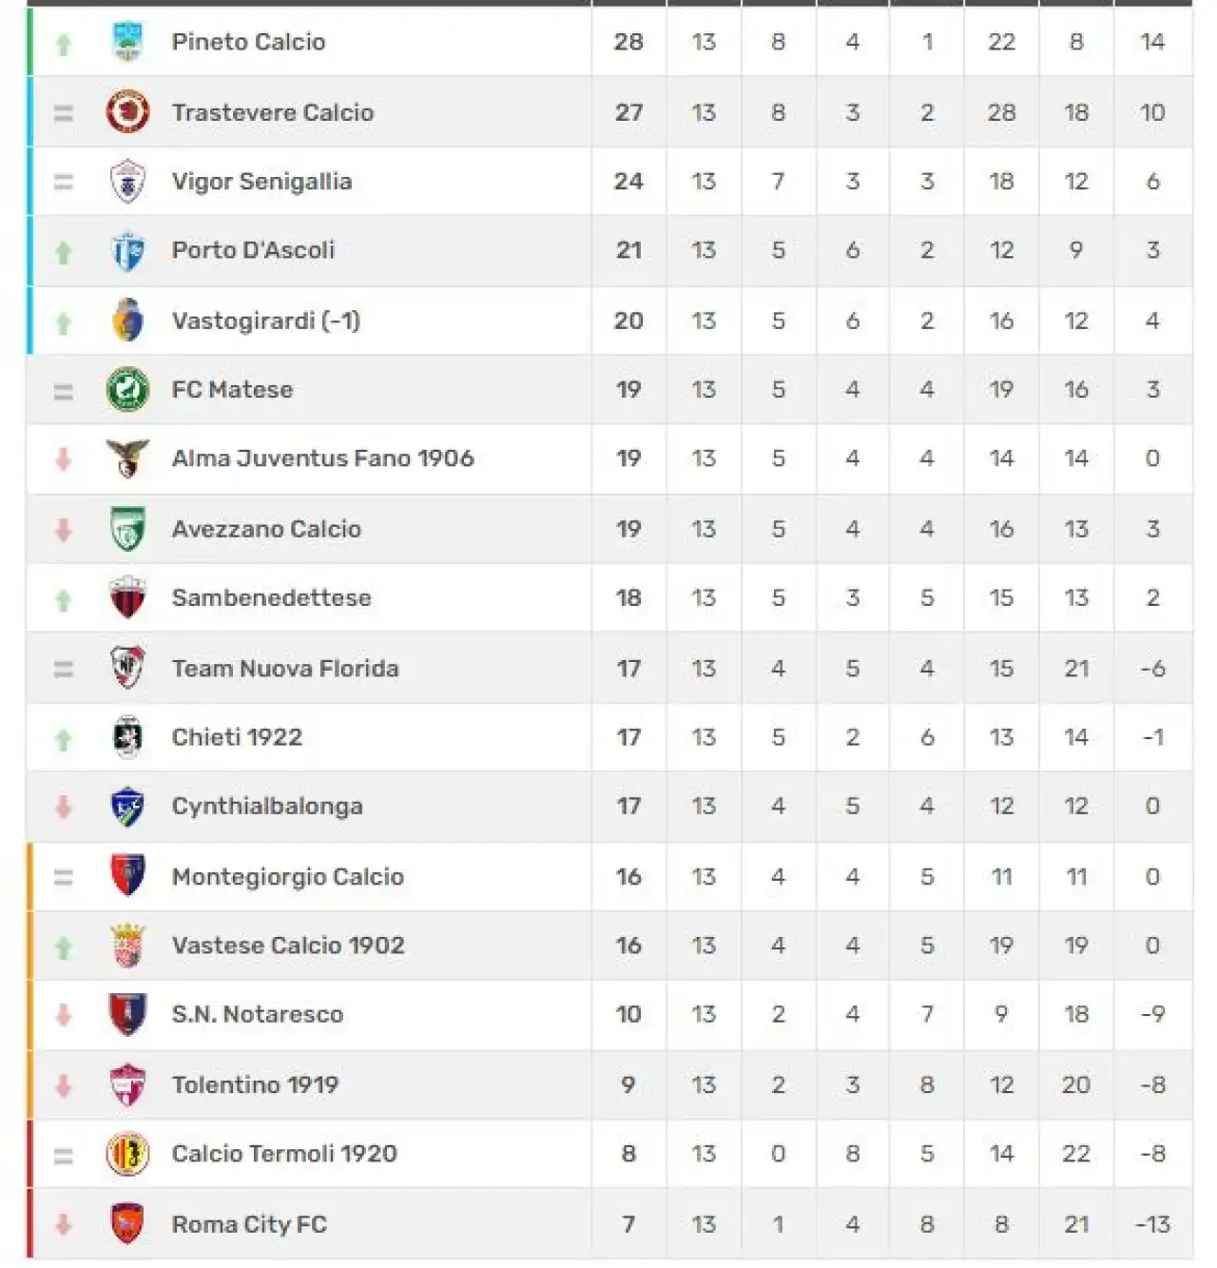
Task: Click the Chieti 1922 team logo
Action: tap(127, 737)
